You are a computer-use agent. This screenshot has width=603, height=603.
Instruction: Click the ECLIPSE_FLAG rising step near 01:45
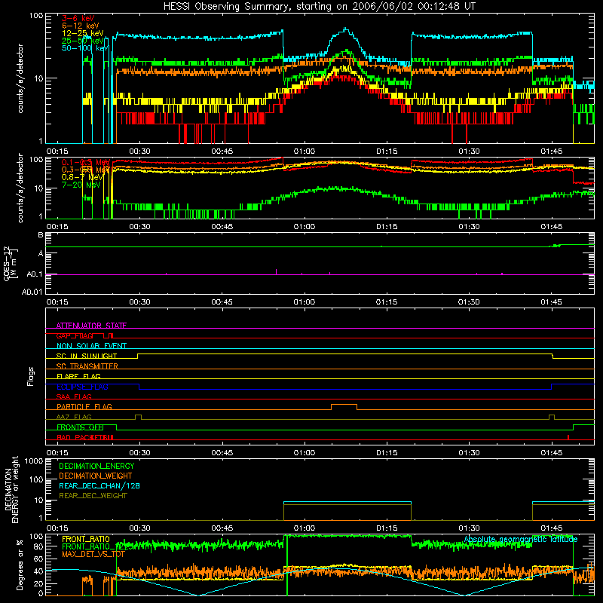(x=552, y=387)
